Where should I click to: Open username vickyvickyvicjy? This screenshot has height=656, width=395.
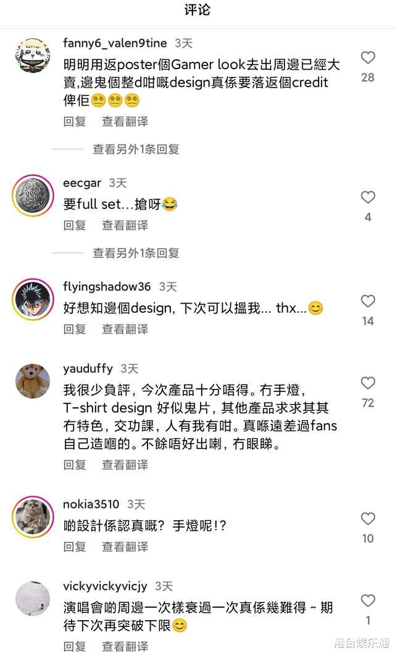click(105, 586)
